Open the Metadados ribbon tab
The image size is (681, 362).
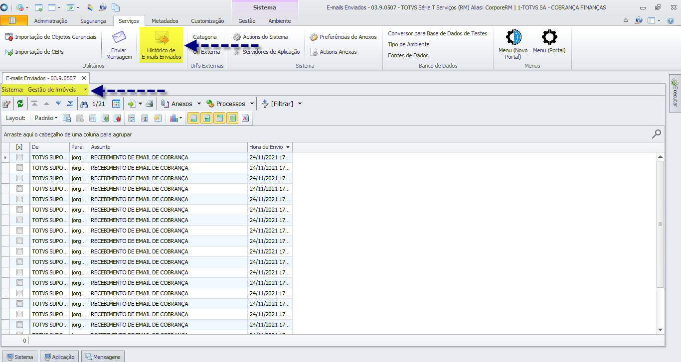[165, 21]
